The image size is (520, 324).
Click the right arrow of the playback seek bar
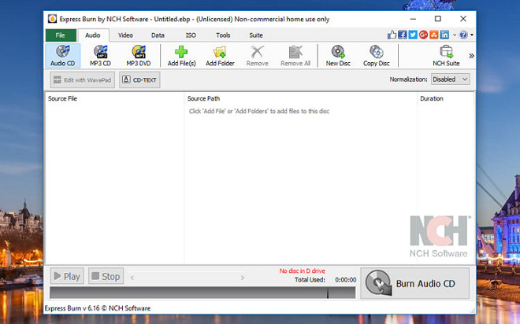pyautogui.click(x=243, y=278)
